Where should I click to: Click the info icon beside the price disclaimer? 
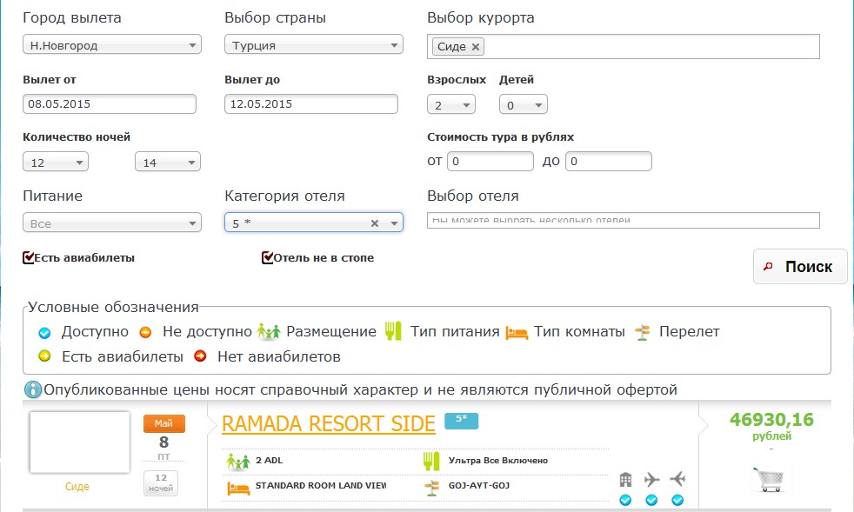tap(33, 389)
